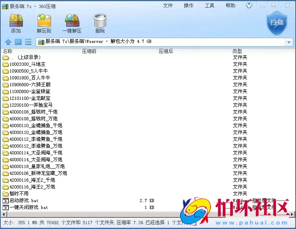Switch to large icon view
The image size is (296, 229).
pos(18,42)
